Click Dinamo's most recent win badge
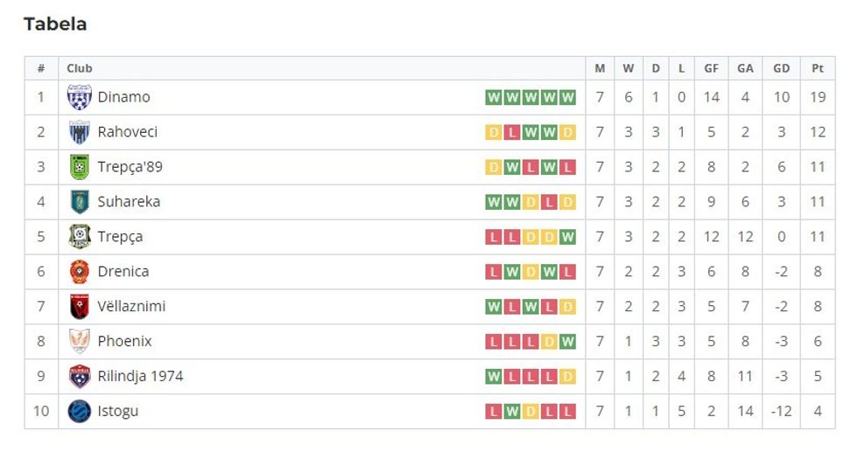Screen dimensions: 858x466 (568, 97)
